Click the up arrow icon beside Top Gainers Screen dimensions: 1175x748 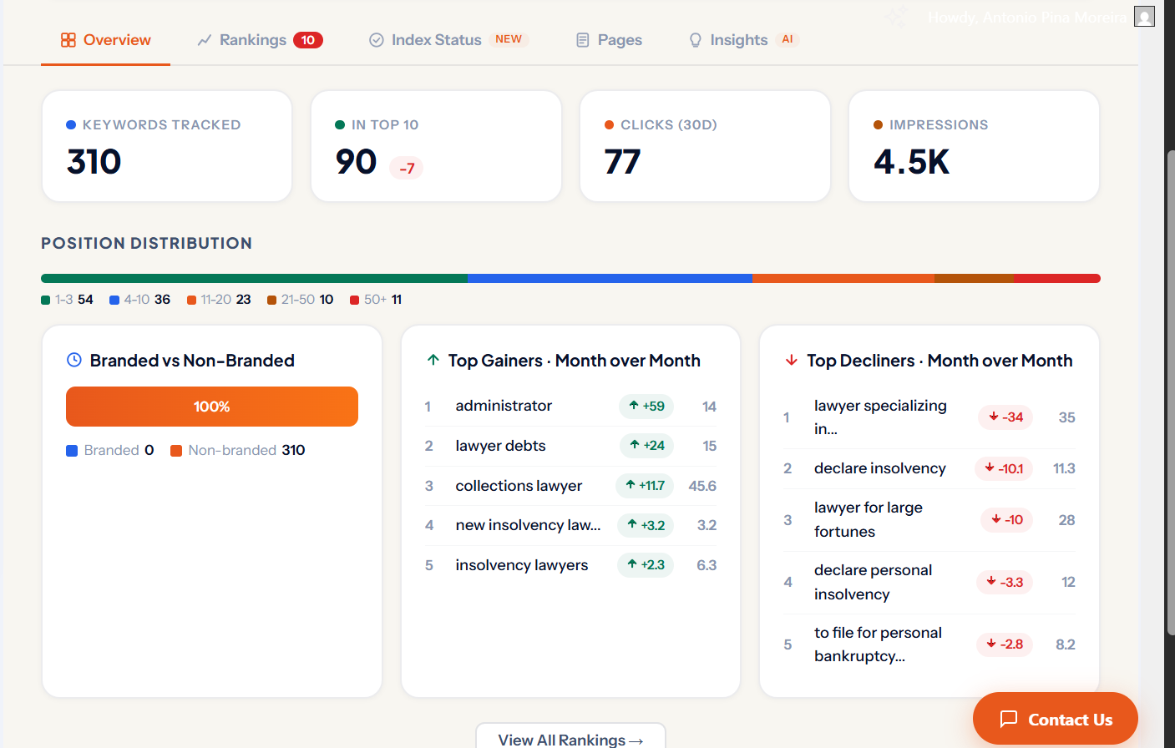pyautogui.click(x=433, y=360)
